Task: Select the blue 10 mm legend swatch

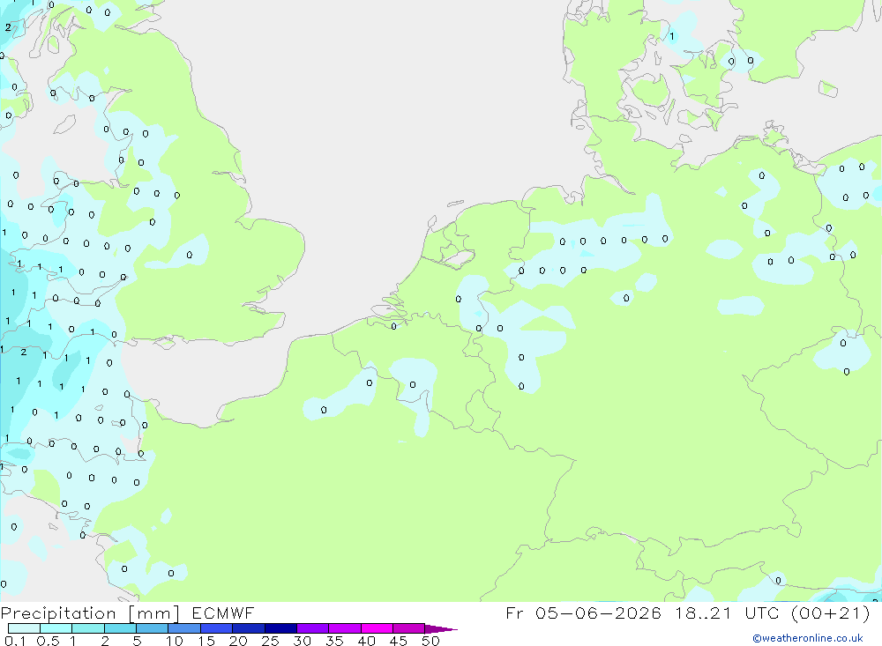Action: 184,628
